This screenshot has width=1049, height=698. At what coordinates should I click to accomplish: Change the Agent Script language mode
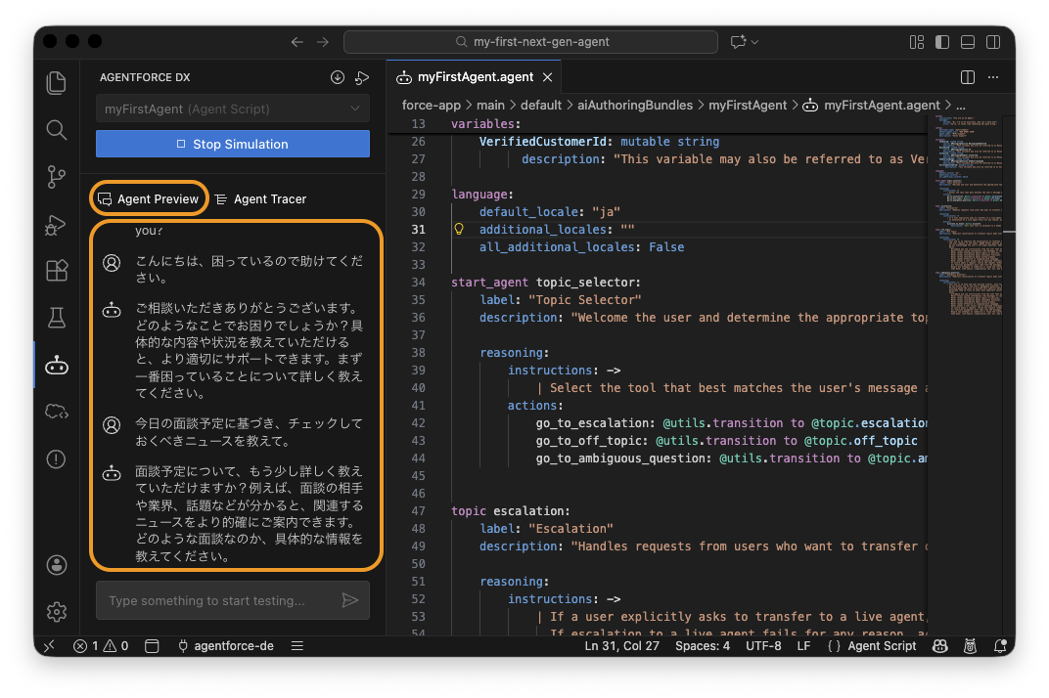tap(881, 646)
